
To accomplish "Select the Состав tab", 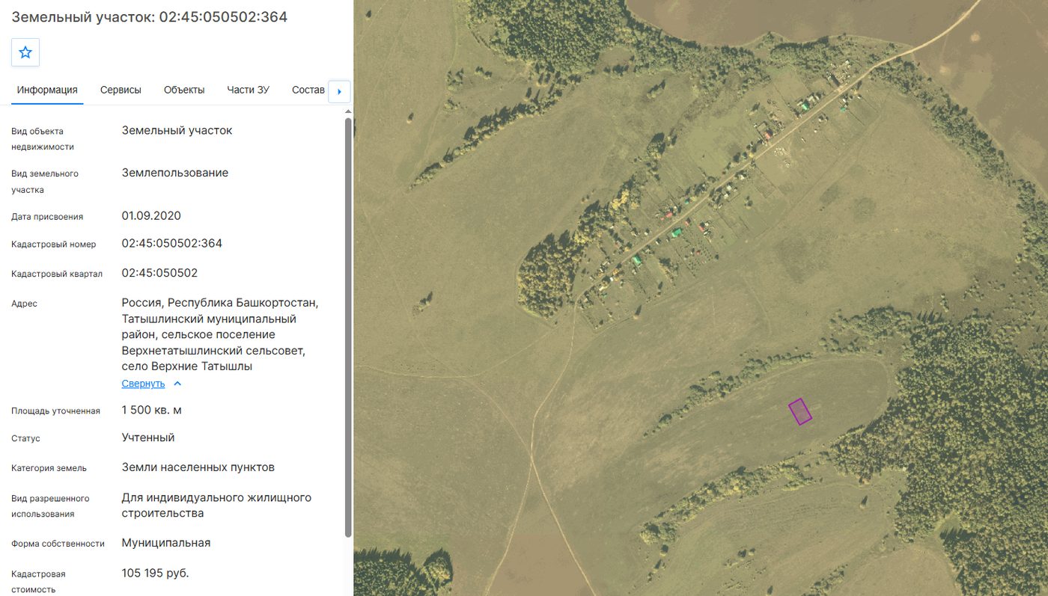I will point(308,90).
